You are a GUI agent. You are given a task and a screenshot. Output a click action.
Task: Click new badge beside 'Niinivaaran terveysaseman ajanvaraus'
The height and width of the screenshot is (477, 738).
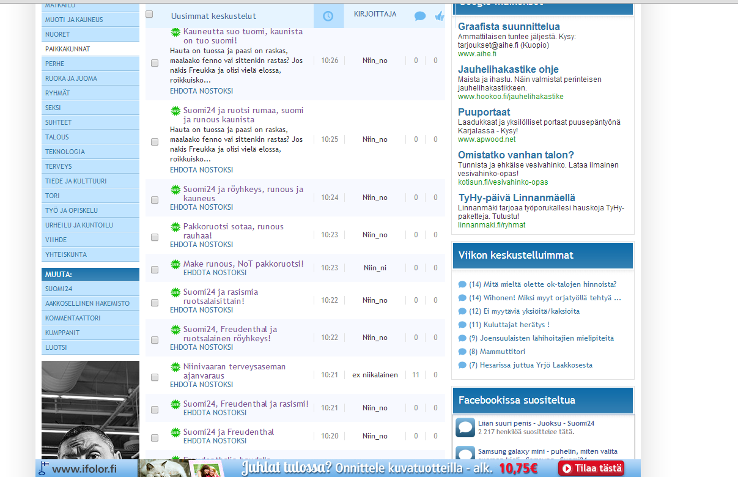coord(175,367)
